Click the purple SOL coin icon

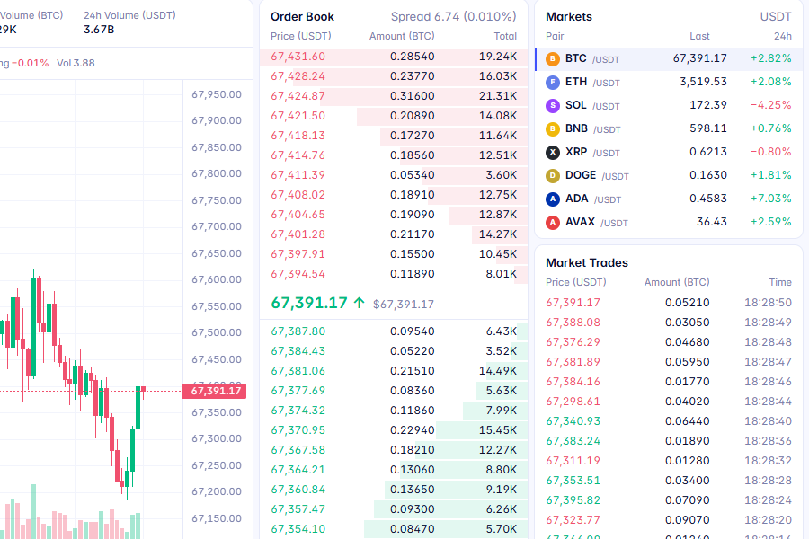(x=553, y=106)
